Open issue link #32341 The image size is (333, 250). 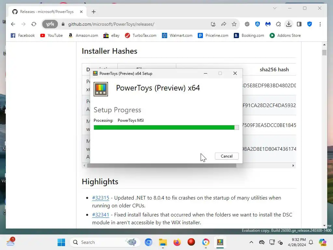click(x=101, y=215)
